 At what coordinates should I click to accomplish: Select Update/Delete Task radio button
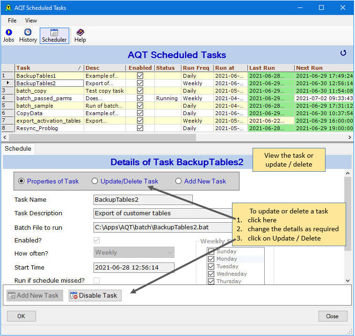(94, 181)
